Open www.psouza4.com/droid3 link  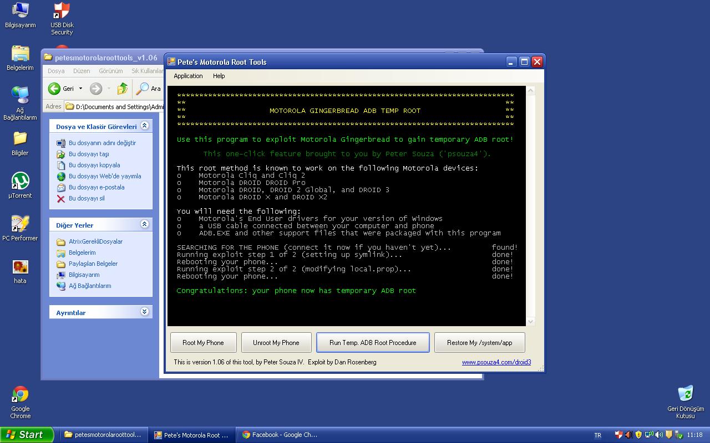pyautogui.click(x=496, y=362)
